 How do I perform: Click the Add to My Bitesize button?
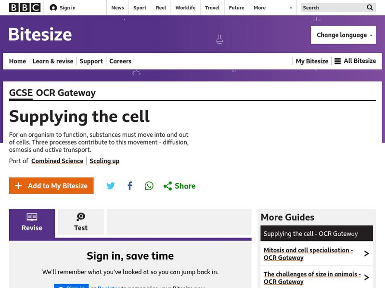(x=51, y=185)
